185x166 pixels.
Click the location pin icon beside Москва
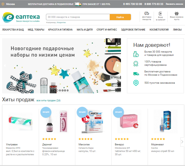click(3, 4)
